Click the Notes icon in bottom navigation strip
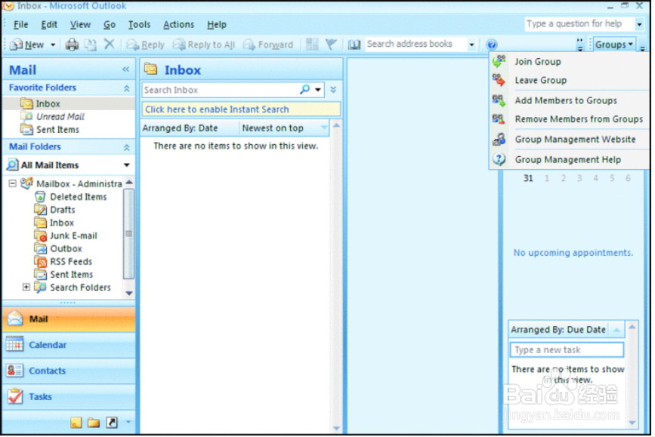Screen dimensions: 655x437 coord(76,423)
